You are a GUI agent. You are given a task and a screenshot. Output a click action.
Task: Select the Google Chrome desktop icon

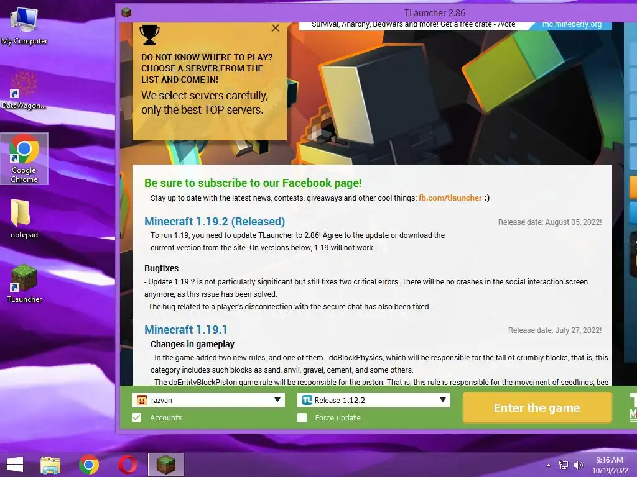(x=24, y=158)
